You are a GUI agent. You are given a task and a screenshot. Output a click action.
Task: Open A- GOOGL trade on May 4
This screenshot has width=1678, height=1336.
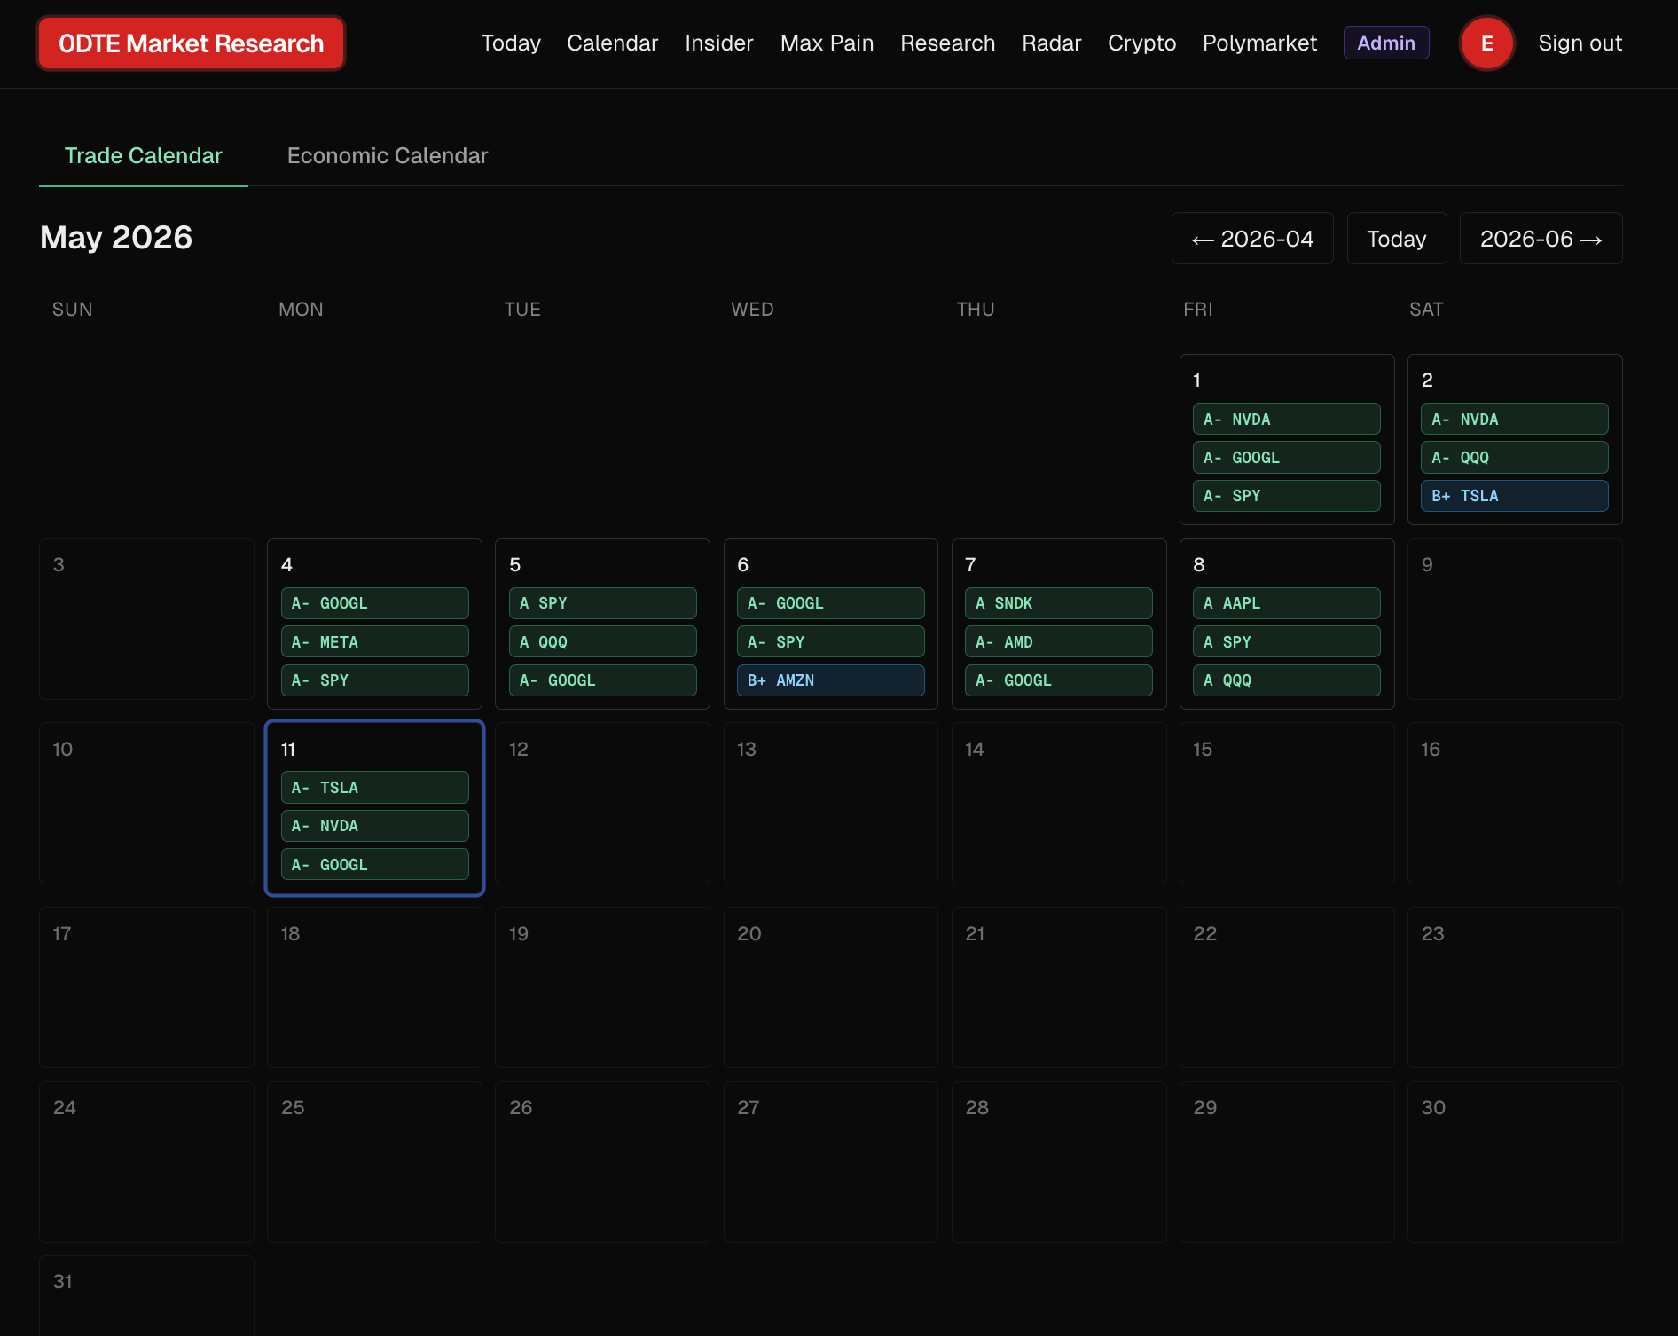coord(375,603)
